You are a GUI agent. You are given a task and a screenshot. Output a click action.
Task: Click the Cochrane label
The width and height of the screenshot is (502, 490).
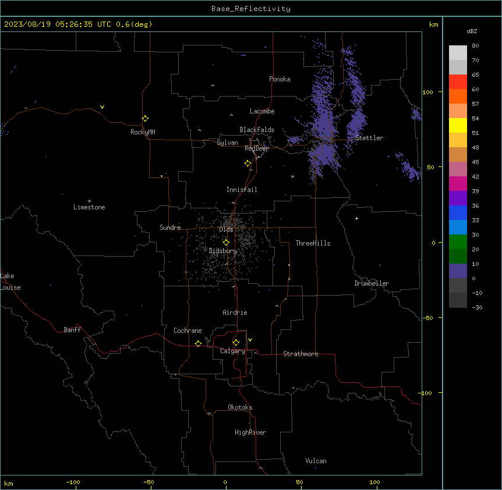tap(188, 331)
